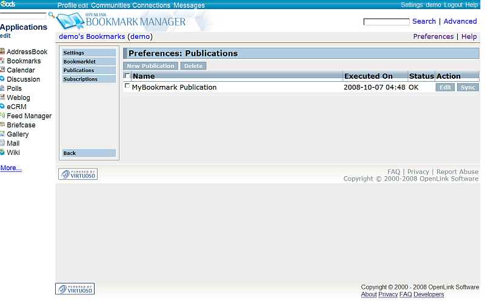Open the Weblog sidebar icon
The height and width of the screenshot is (301, 485).
point(2,98)
